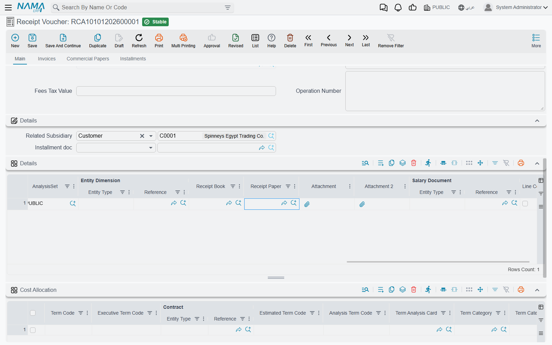Image resolution: width=552 pixels, height=345 pixels.
Task: Collapse the Details grid section
Action: pos(537,164)
